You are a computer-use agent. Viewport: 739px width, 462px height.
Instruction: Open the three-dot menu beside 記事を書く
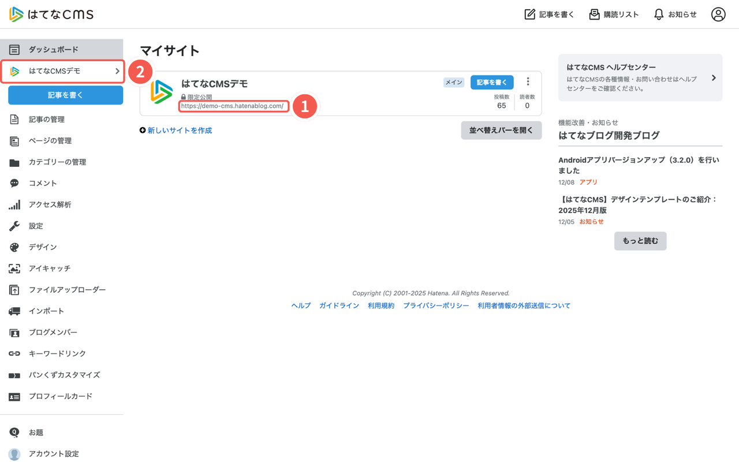click(x=528, y=82)
